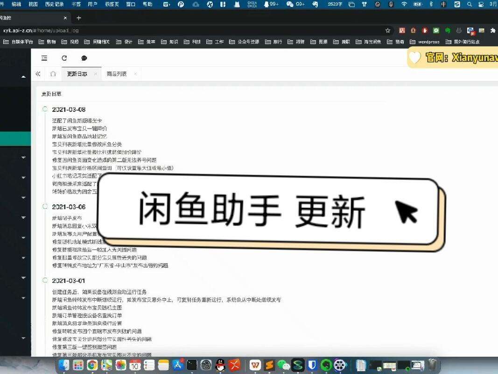Open the chat bubble icon in the toolbar
This screenshot has height=374, width=498.
pyautogui.click(x=84, y=58)
